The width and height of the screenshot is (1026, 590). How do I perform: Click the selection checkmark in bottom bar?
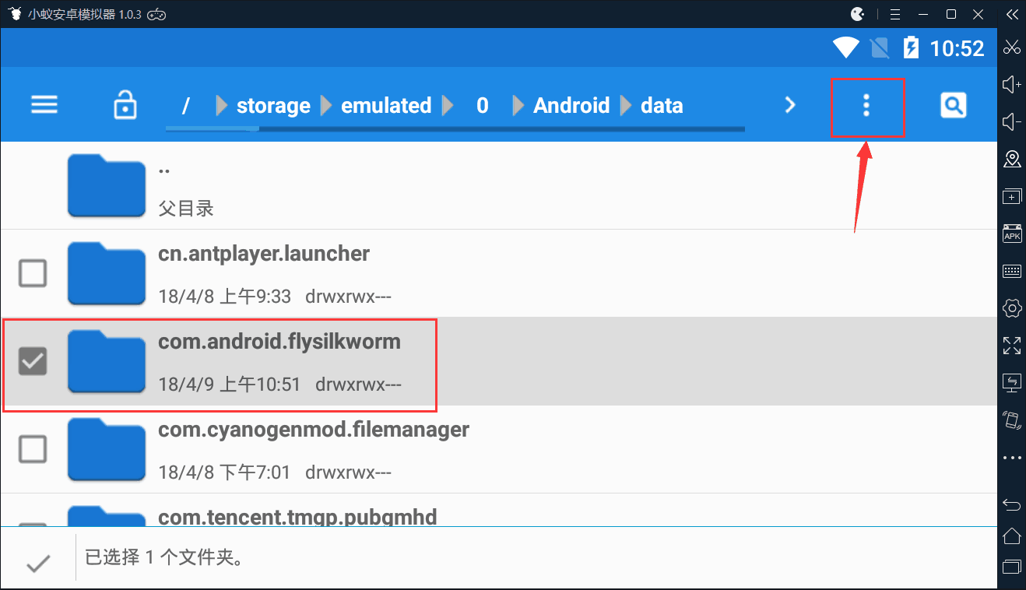point(38,563)
